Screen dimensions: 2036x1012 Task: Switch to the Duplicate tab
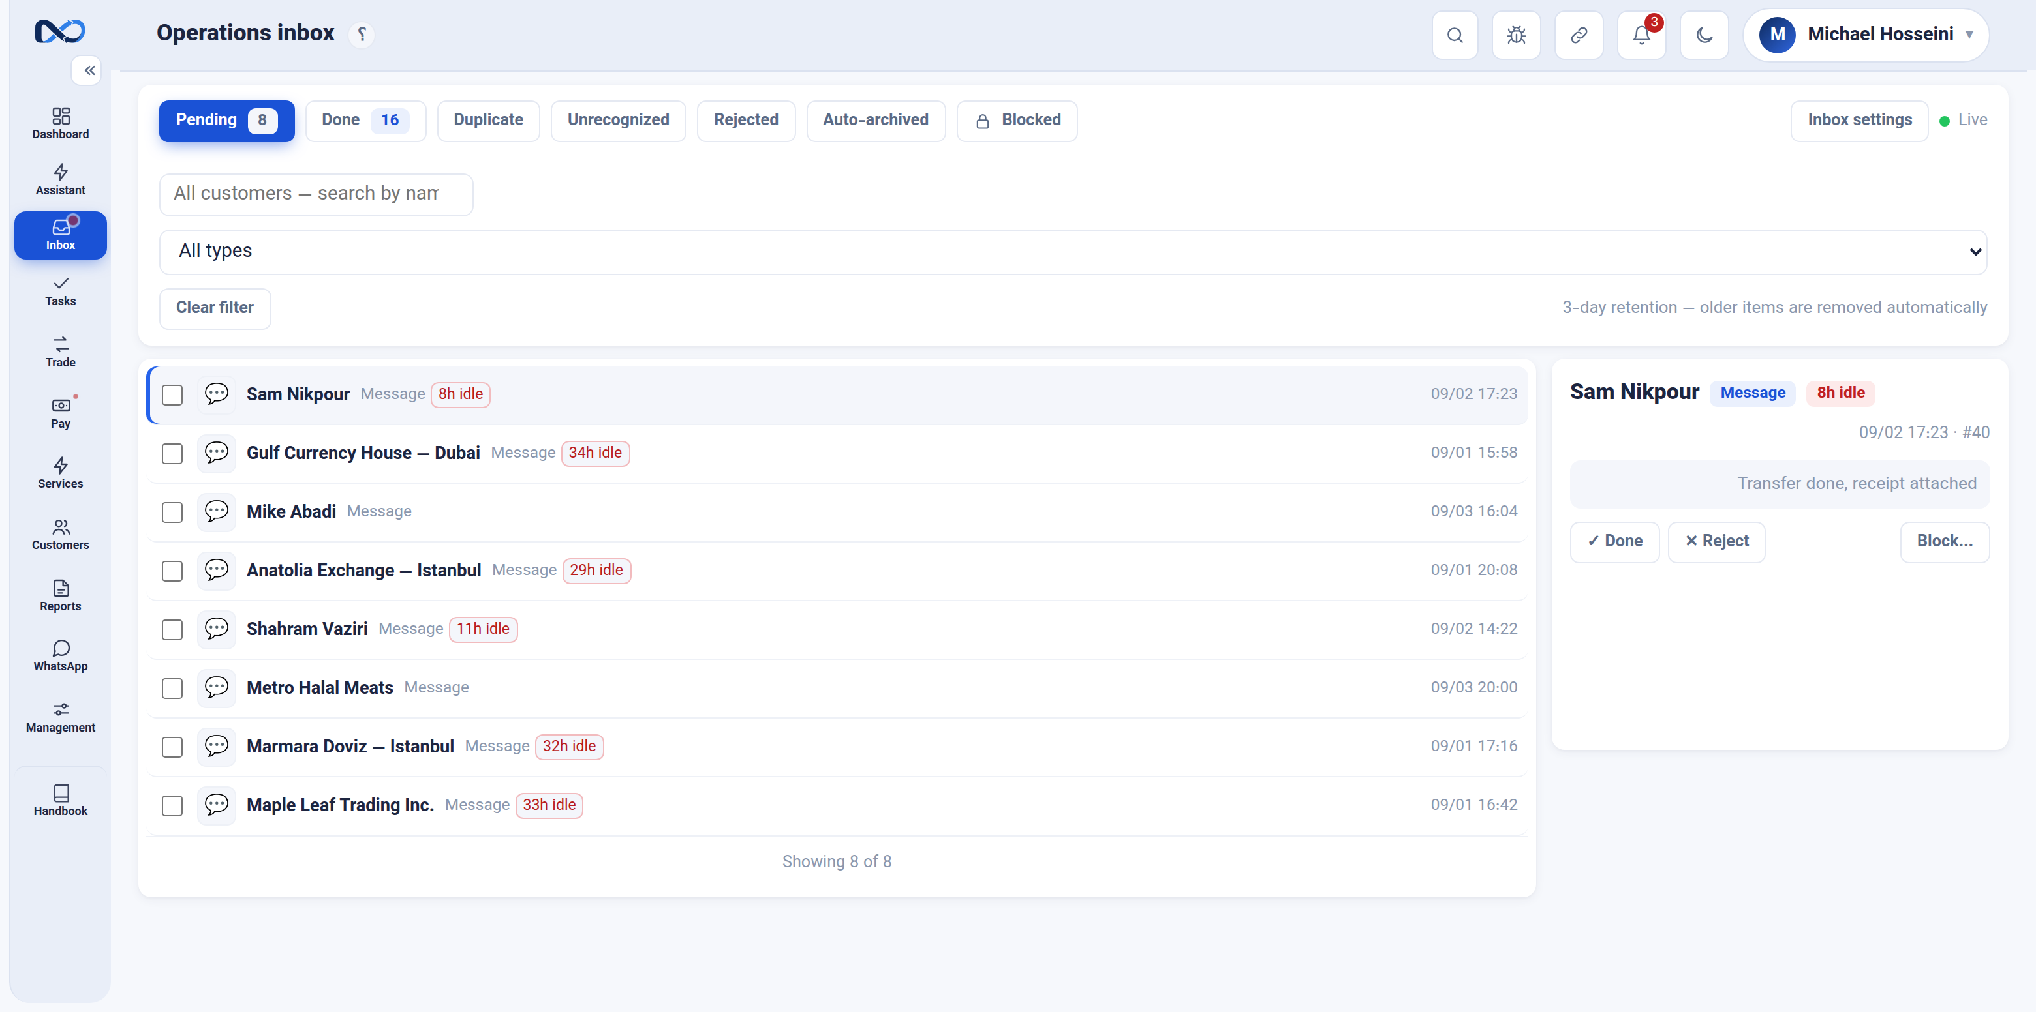tap(489, 120)
